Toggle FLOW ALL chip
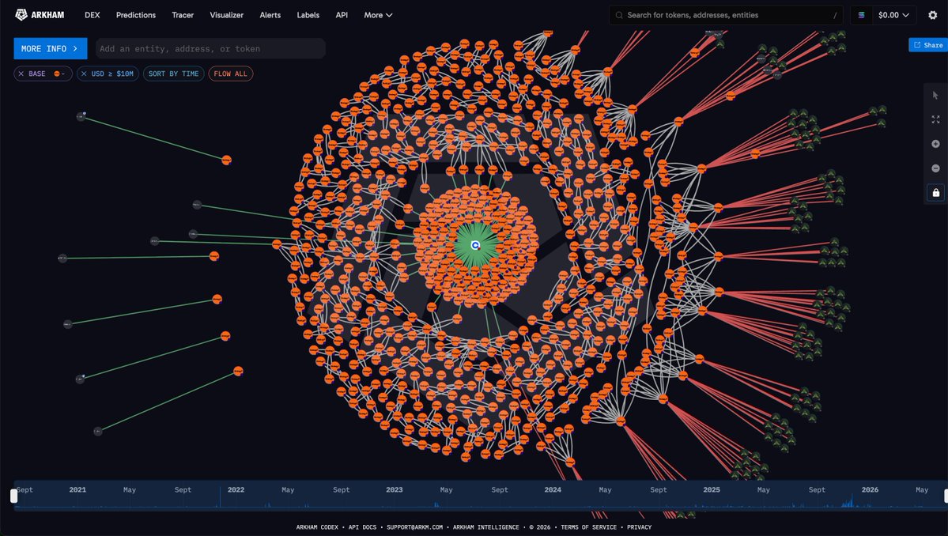This screenshot has width=948, height=536. tap(230, 74)
